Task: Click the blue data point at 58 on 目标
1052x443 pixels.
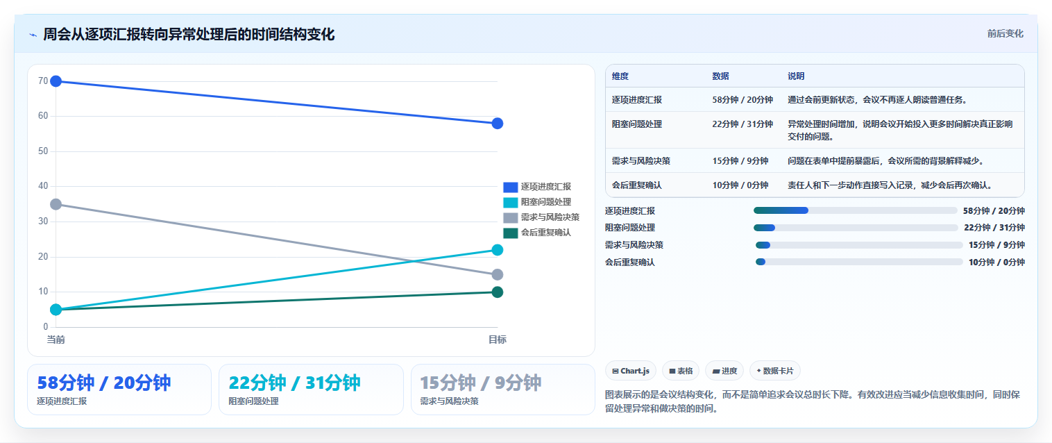Action: click(x=498, y=124)
